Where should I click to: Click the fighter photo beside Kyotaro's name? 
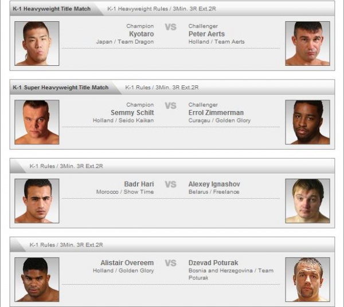37,44
